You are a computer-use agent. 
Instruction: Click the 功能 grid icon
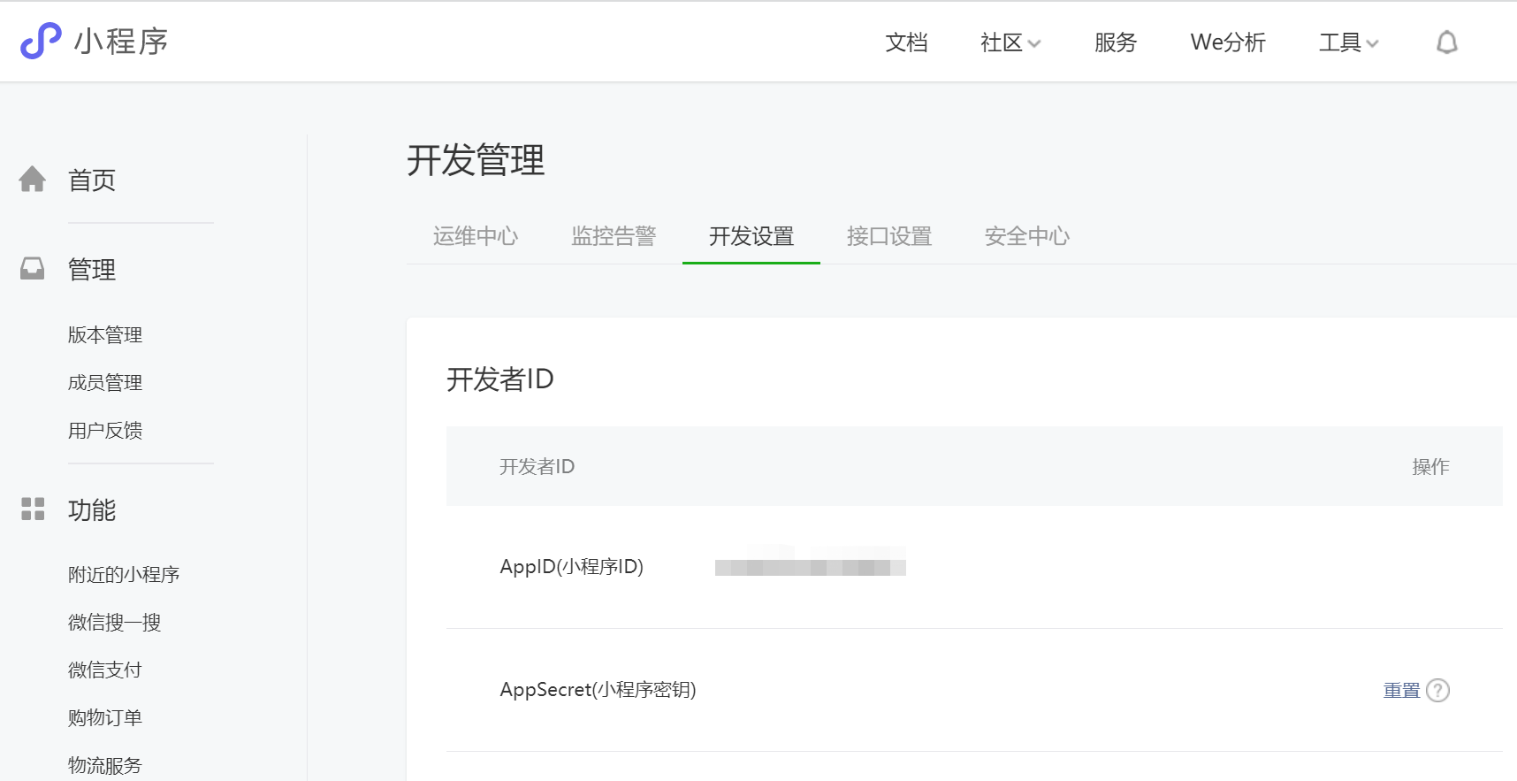tap(33, 509)
